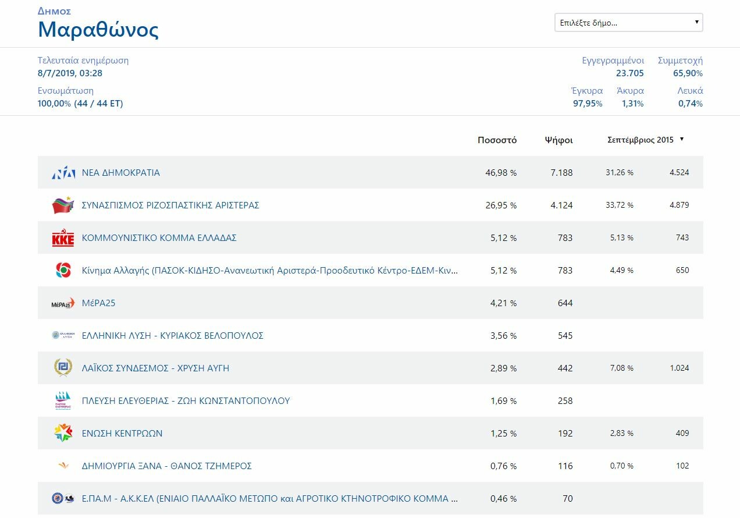Click the Κίνημα Αλλαγής circular logo
This screenshot has width=740, height=518.
click(63, 270)
